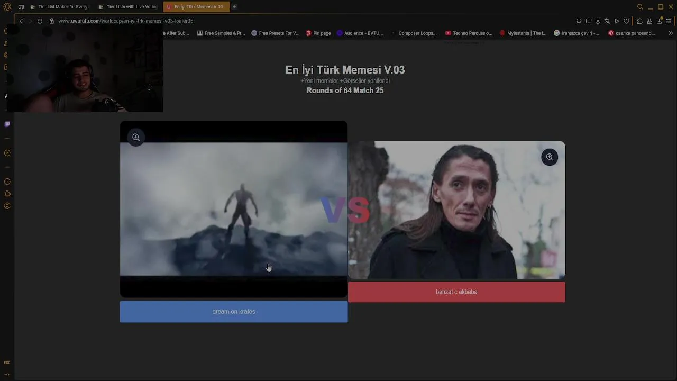Open a new tab with plus button
The height and width of the screenshot is (381, 677).
pos(234,7)
